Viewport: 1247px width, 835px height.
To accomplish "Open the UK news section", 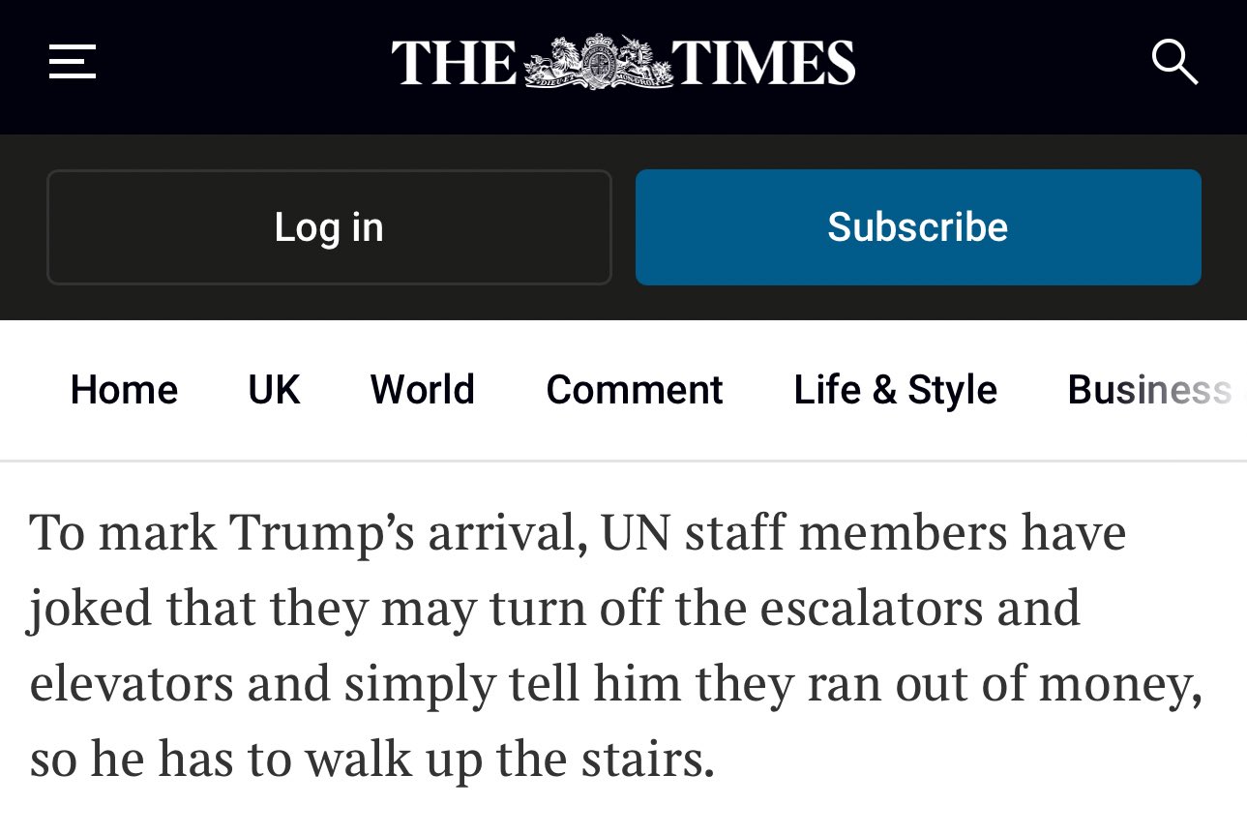I will (274, 390).
